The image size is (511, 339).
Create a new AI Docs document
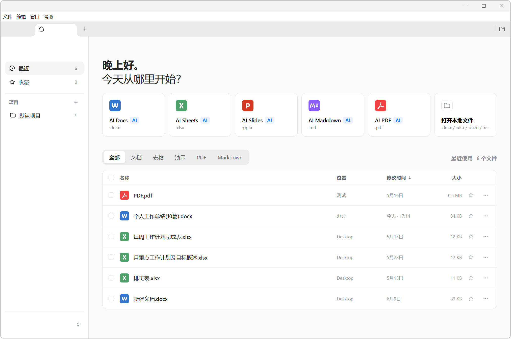[x=133, y=115]
